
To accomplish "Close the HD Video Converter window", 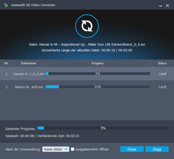I will tap(167, 6).
